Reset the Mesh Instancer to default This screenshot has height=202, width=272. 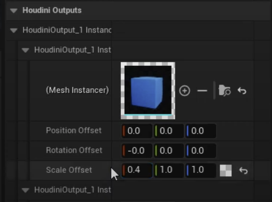[x=242, y=91]
